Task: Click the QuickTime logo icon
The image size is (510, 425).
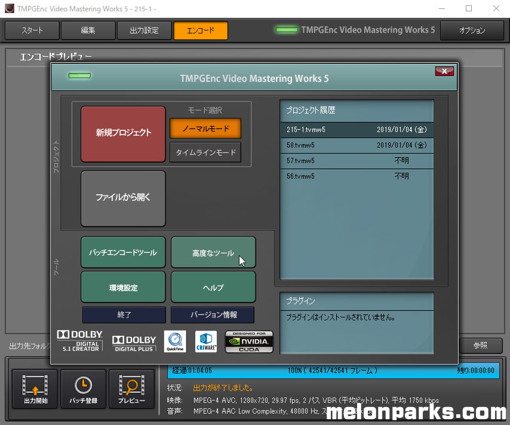Action: tap(175, 341)
